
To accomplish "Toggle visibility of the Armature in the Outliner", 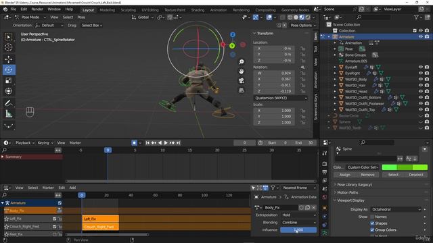I will pyautogui.click(x=421, y=36).
